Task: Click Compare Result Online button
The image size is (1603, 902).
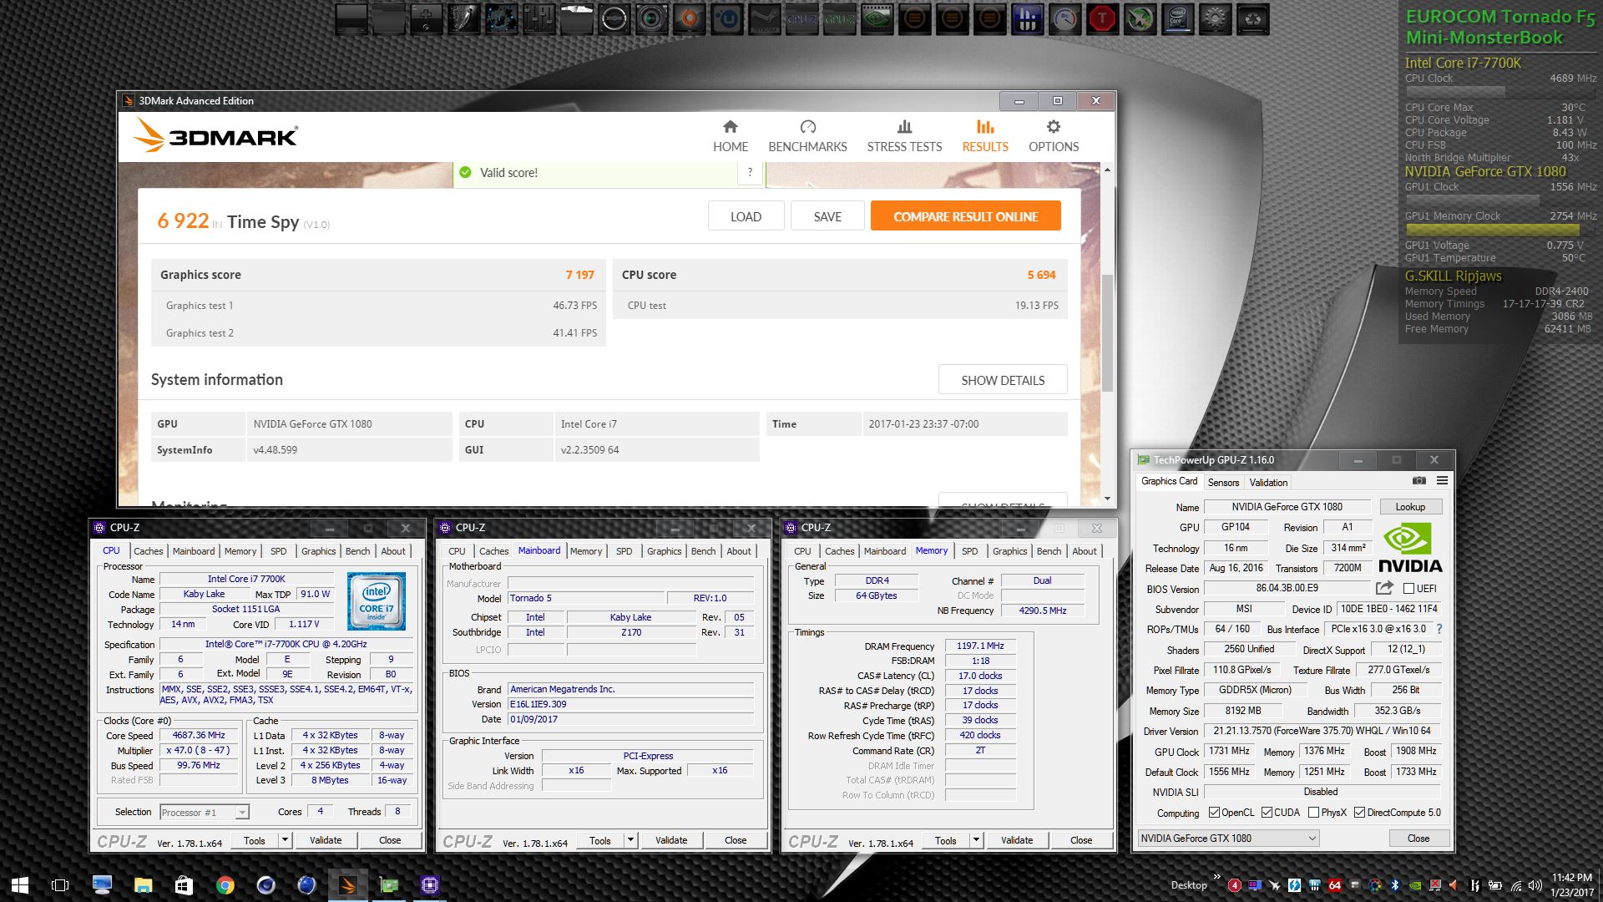Action: [965, 216]
